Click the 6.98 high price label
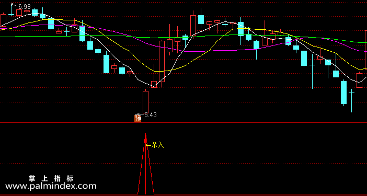The image size is (367, 196). pyautogui.click(x=25, y=7)
